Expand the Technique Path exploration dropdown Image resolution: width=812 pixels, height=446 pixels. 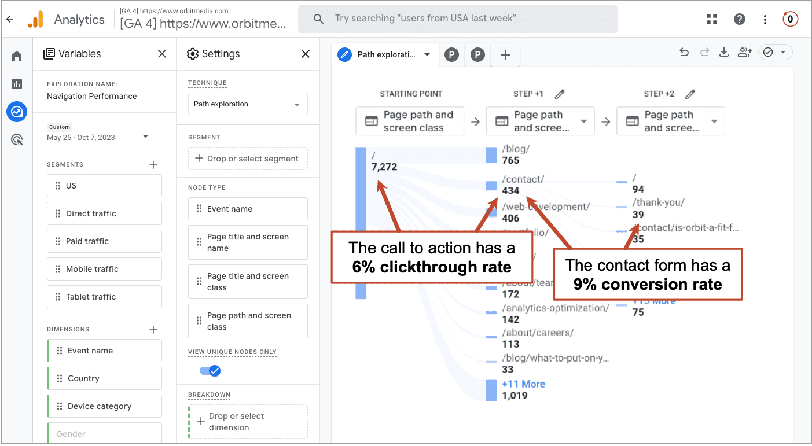(248, 105)
